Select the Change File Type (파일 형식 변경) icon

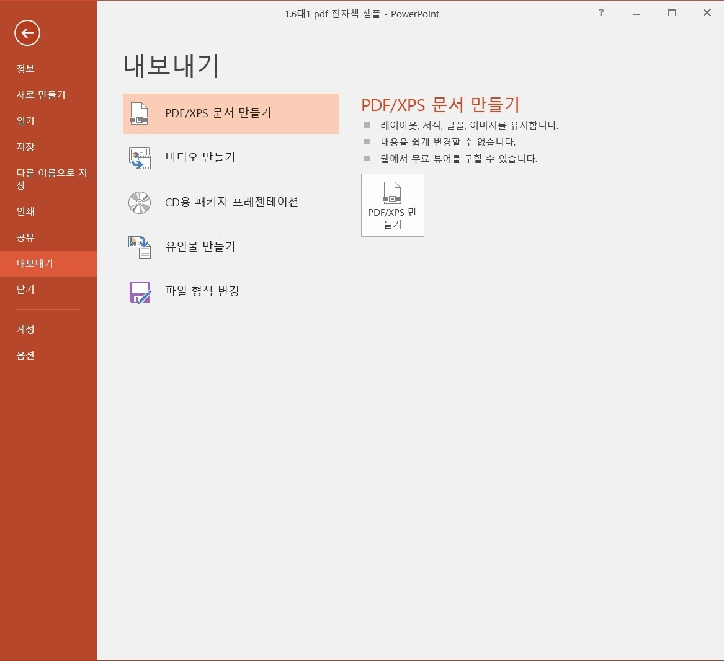tap(139, 291)
